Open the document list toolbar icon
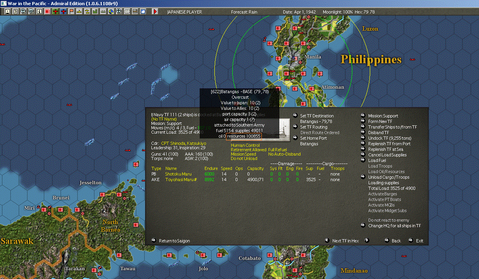Screen dimensions: 479x279 click(16, 12)
